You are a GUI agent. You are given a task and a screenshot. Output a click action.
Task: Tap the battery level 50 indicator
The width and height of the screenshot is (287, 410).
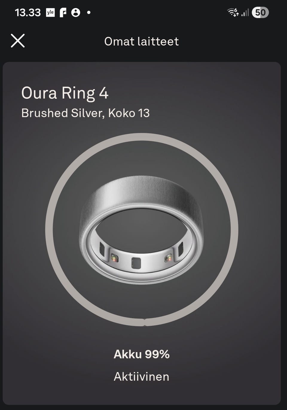pos(260,12)
